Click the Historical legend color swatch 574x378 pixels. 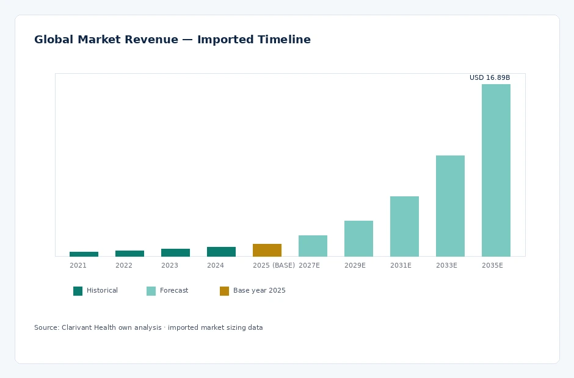[x=78, y=291]
